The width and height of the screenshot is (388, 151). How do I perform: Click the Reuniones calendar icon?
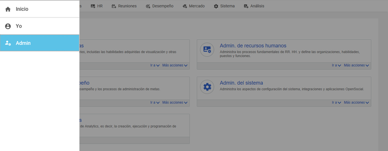click(114, 6)
